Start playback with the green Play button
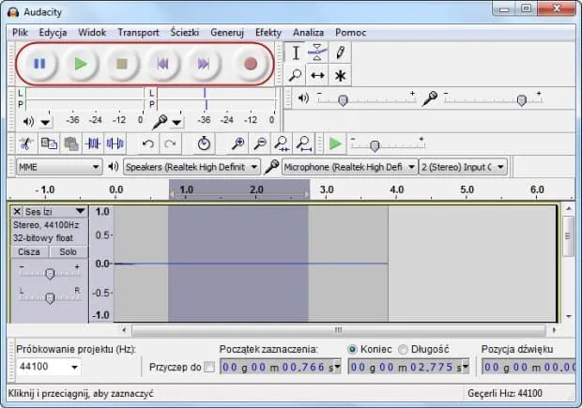The width and height of the screenshot is (582, 408). (81, 64)
